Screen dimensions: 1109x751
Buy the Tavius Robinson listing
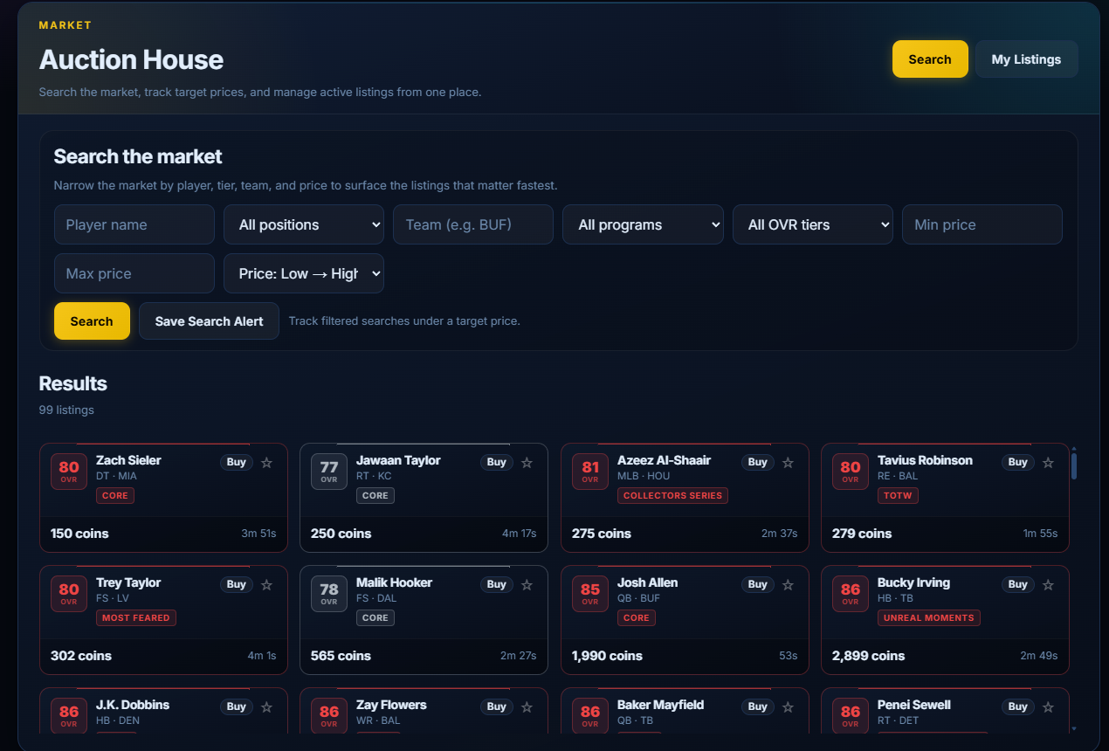(x=1018, y=462)
